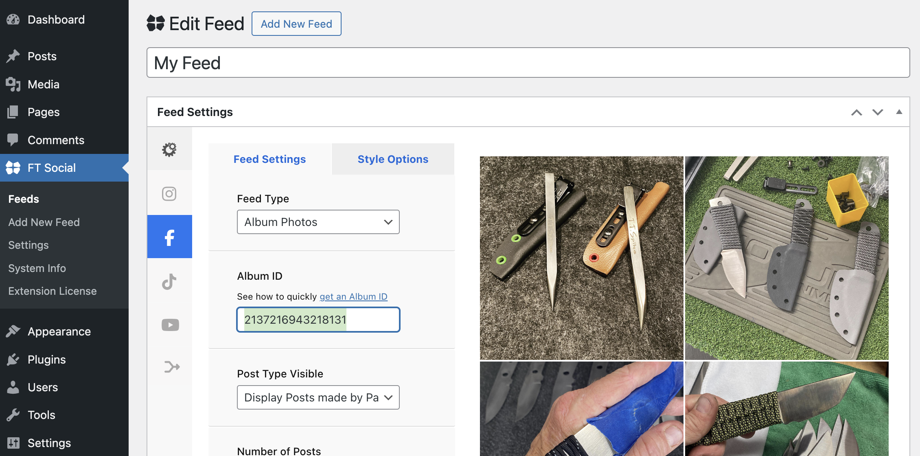Select the Facebook feed icon

[x=170, y=237]
